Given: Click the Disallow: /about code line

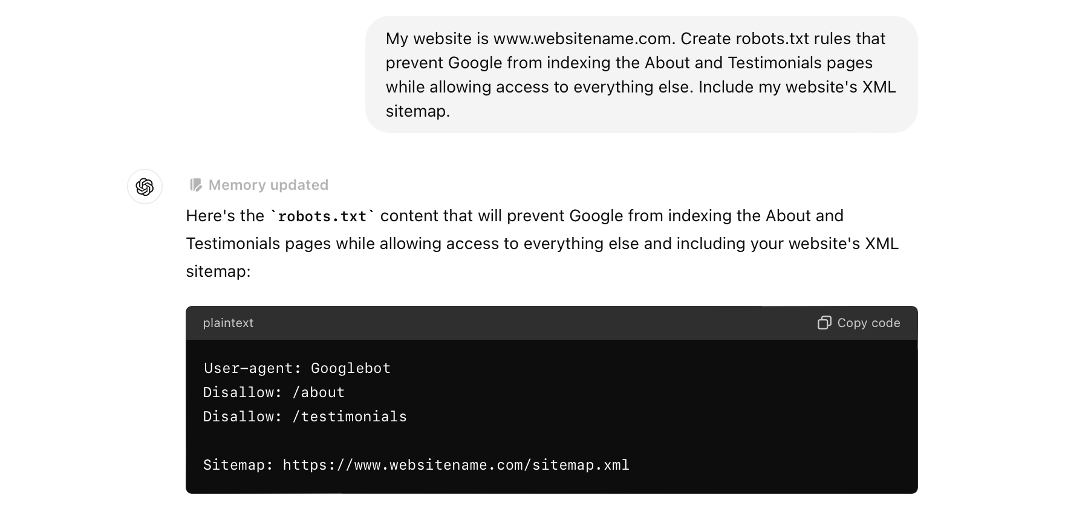Looking at the screenshot, I should [273, 392].
